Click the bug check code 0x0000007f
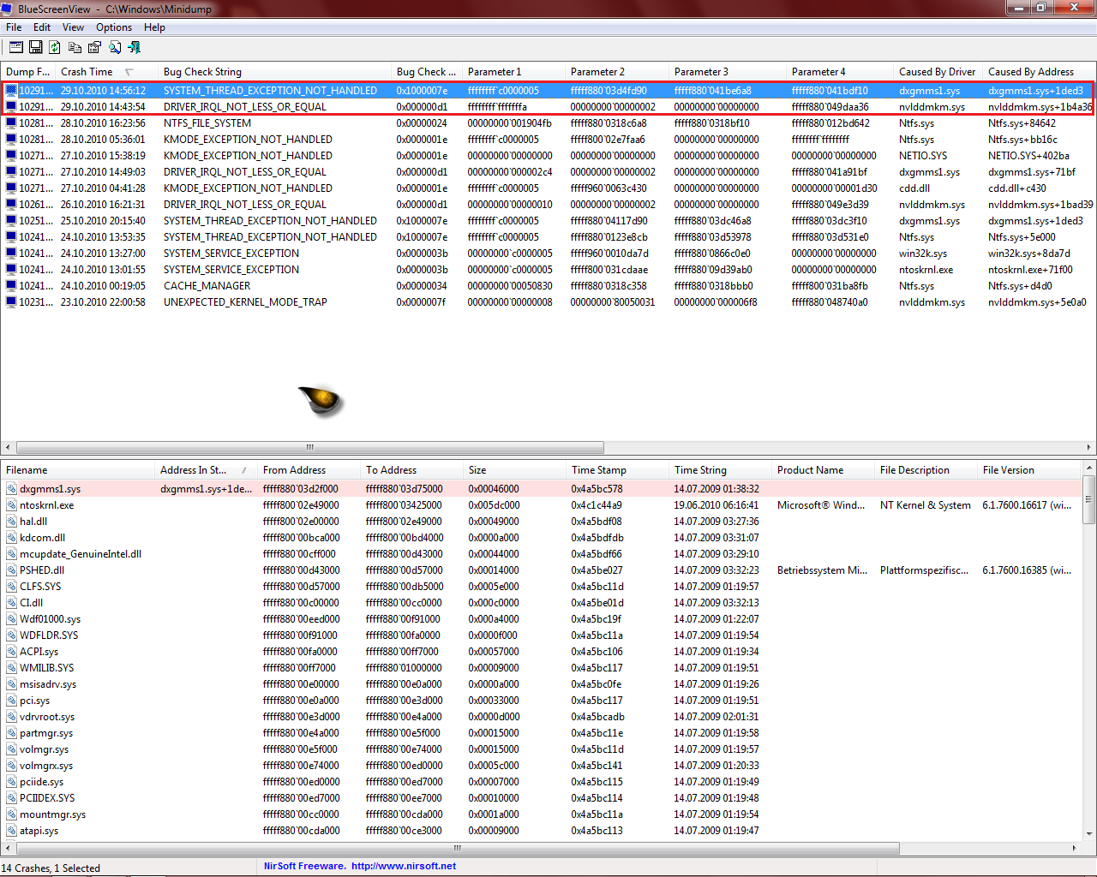 (x=421, y=302)
